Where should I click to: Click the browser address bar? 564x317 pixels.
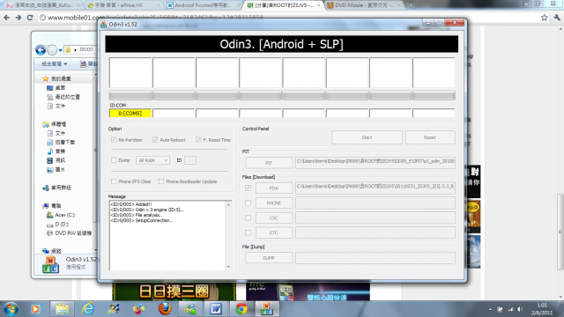(288, 18)
